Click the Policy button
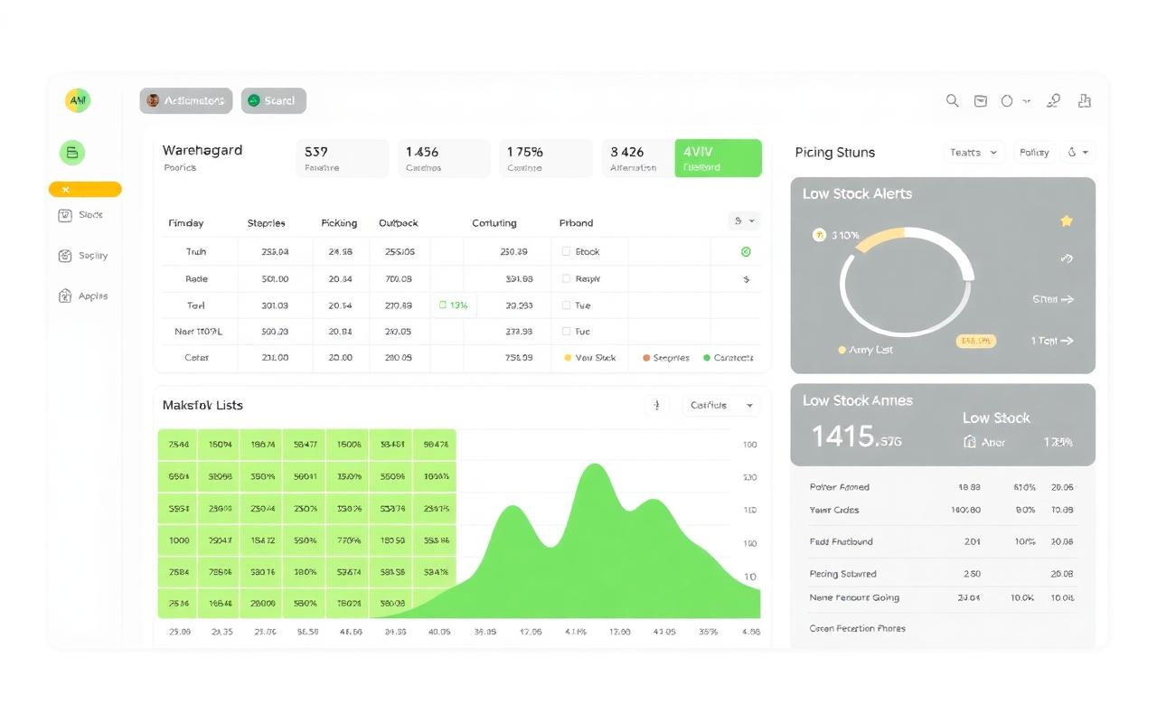Viewport: 1157px width, 723px height. [1034, 153]
